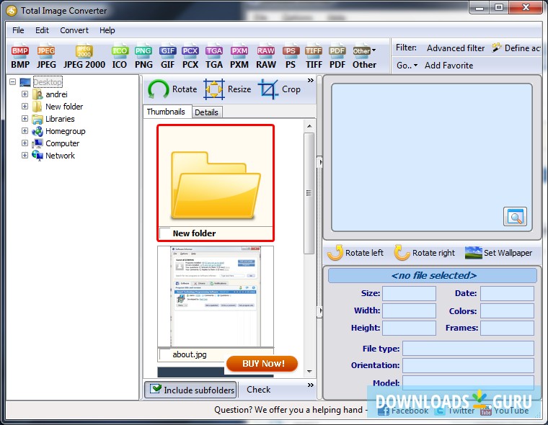Image resolution: width=548 pixels, height=425 pixels.
Task: Select Libraries in the folder tree
Action: tap(60, 119)
